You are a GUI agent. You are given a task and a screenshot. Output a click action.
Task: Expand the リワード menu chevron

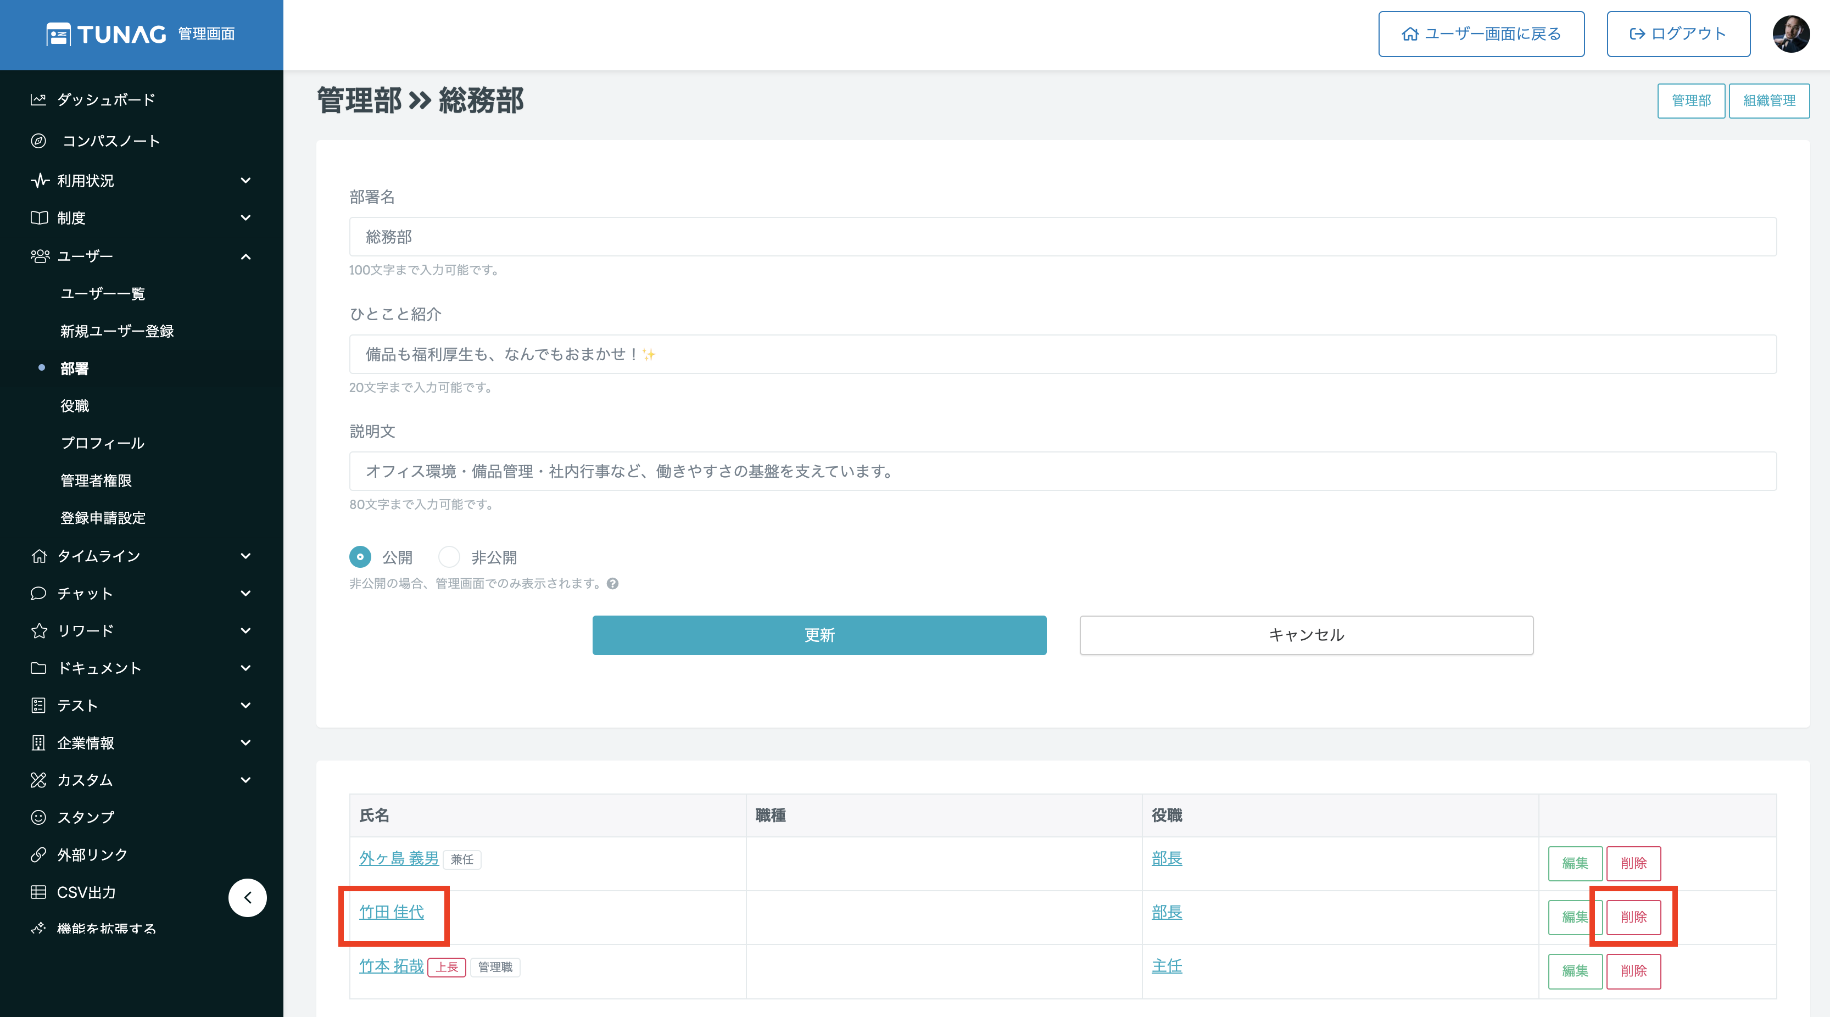click(246, 630)
